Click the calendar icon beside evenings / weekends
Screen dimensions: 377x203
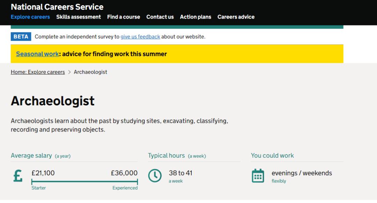258,175
